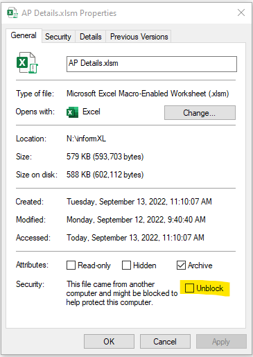Check the Unblock security checkbox
This screenshot has width=253, height=357.
click(x=189, y=288)
